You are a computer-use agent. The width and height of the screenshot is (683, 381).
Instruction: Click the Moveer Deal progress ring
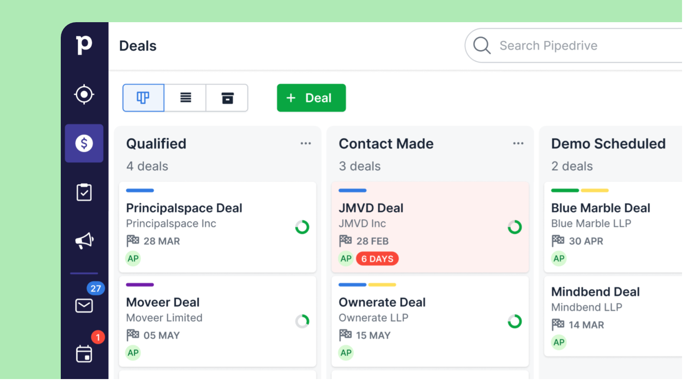(302, 321)
